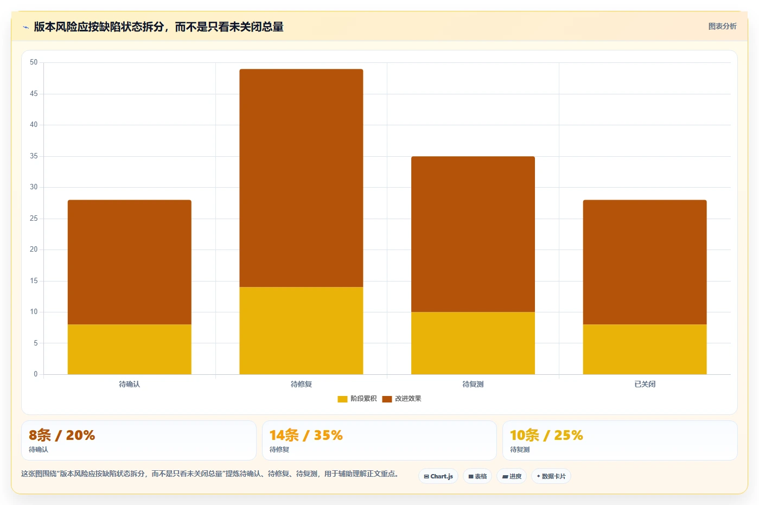Click the 14条 / 35% card value

pyautogui.click(x=306, y=435)
